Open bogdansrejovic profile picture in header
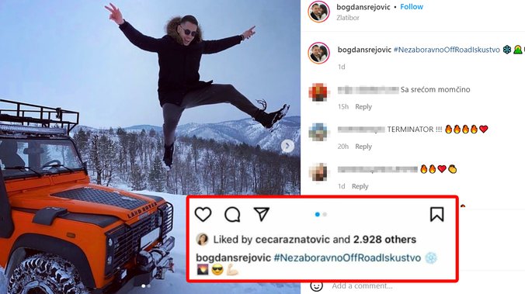Screen dimensions: 525x294 point(318,12)
